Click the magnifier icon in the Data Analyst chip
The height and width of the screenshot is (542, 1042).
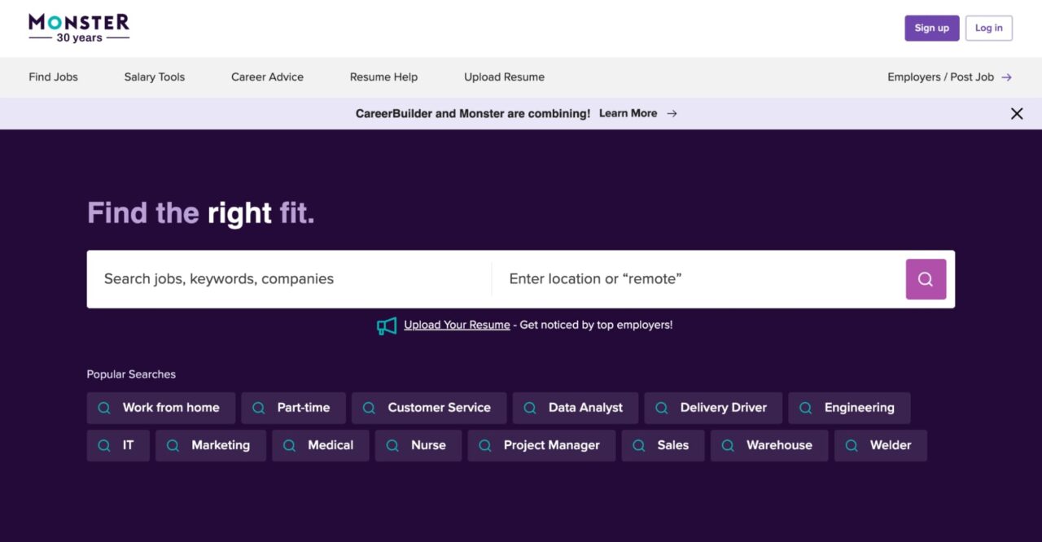529,407
